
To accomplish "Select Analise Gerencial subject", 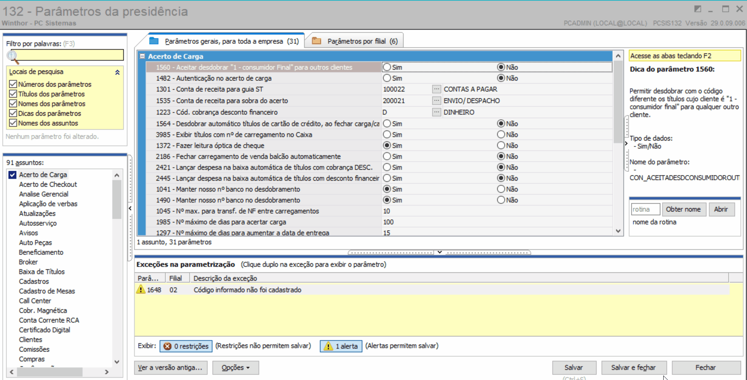I will point(44,194).
